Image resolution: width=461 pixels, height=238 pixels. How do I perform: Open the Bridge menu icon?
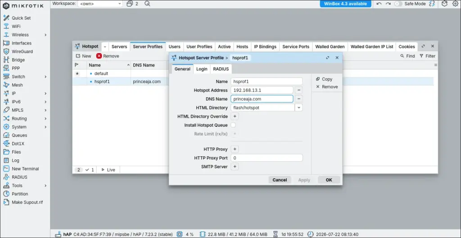6,60
